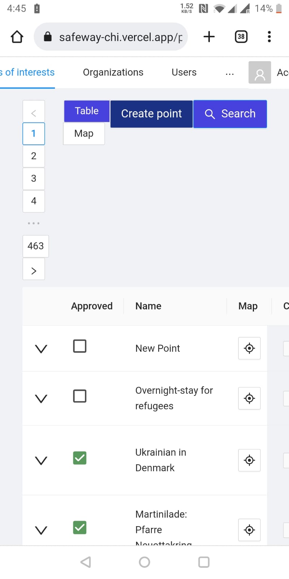Screen dimensions: 289x579
Task: Jump to page 463 of results
Action: [x=35, y=246]
